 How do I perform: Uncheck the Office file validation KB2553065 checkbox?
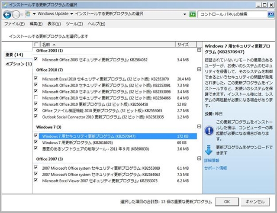35,110
